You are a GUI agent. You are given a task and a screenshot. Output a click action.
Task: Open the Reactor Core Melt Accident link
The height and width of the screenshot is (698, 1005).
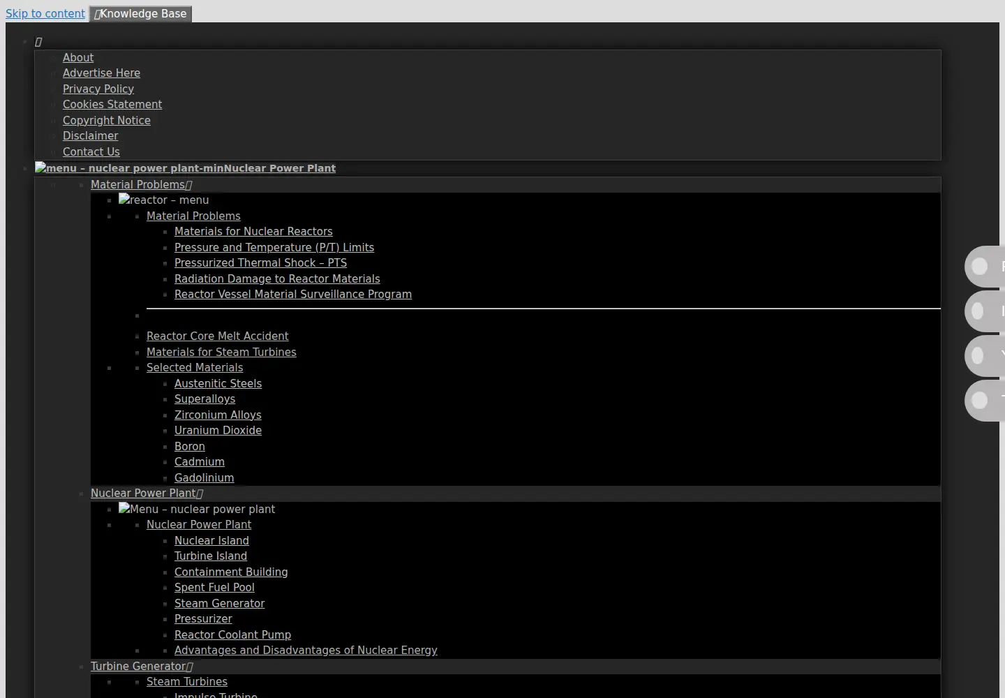click(217, 336)
